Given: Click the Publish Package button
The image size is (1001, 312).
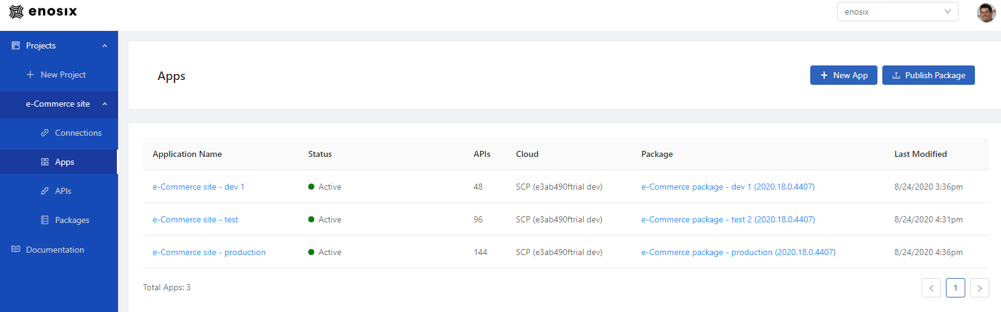Looking at the screenshot, I should (928, 75).
